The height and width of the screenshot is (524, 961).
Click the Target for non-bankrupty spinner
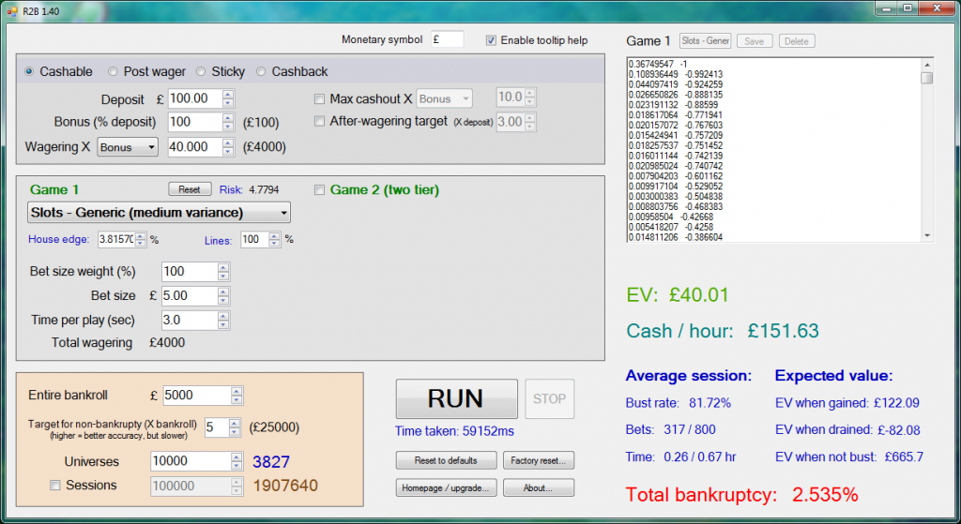[x=234, y=427]
